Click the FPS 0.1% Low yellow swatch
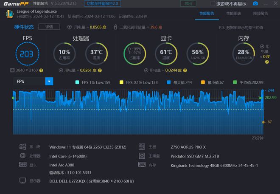This screenshot has height=194, width=280. click(121, 82)
